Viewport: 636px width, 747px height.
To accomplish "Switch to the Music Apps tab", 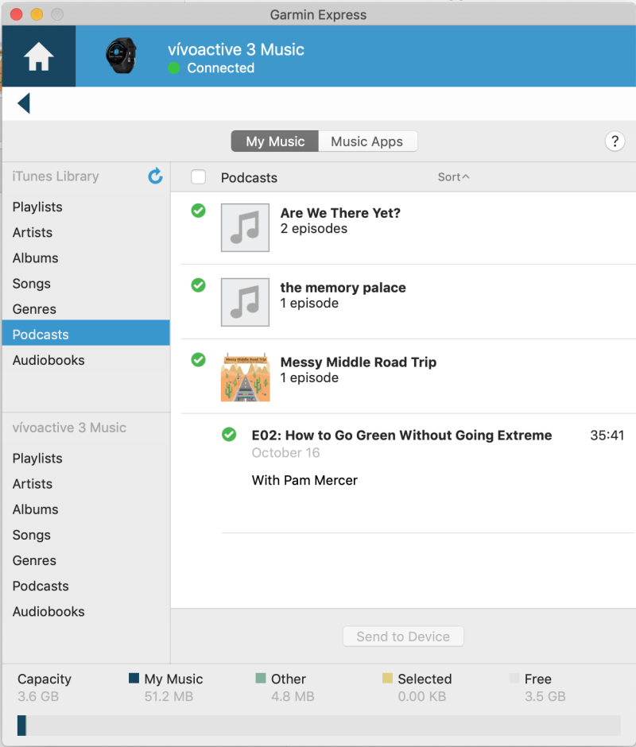I will click(x=367, y=141).
